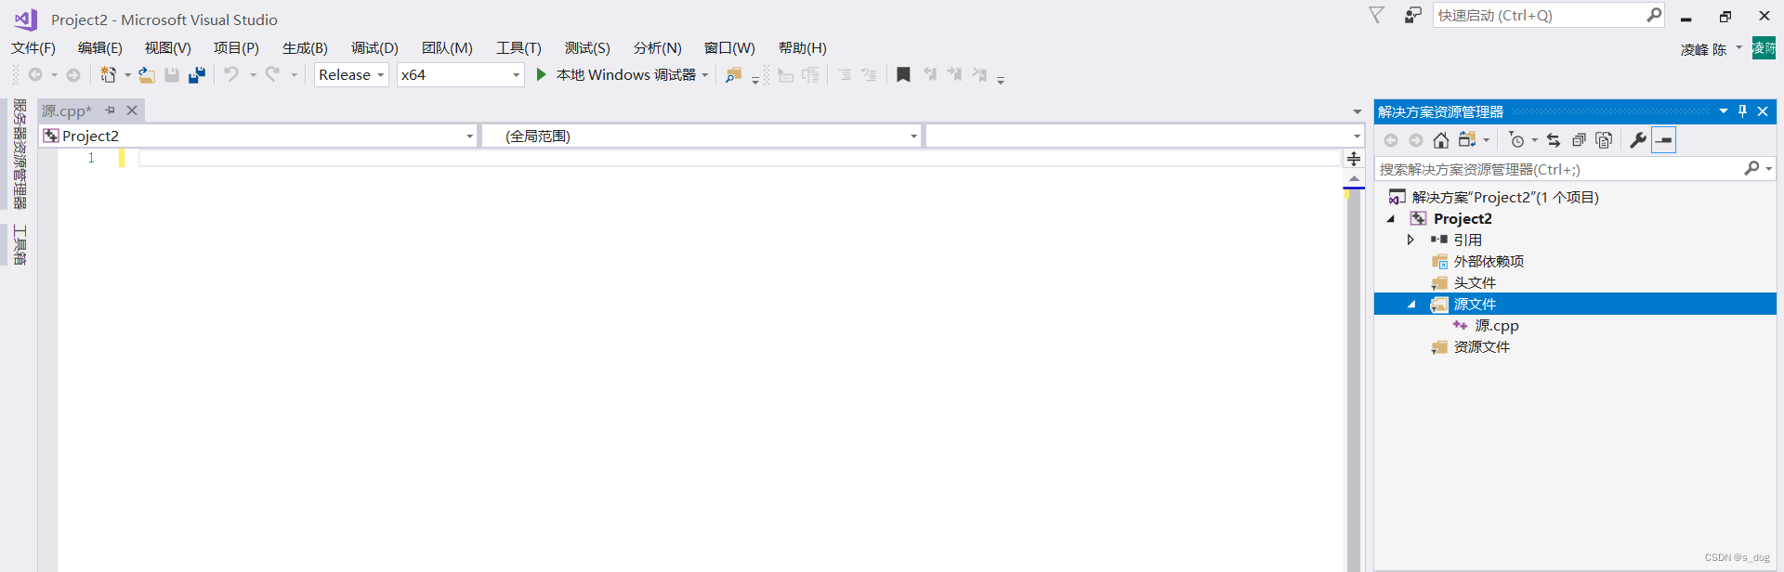Click the Pending Changes Filter clock icon

1516,140
